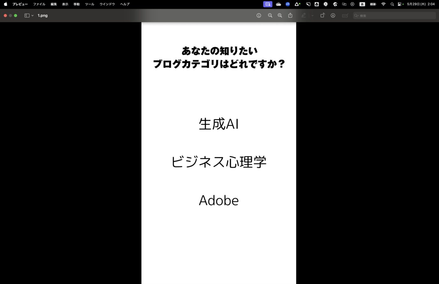Expand the search options magnifier dropdown
This screenshot has height=284, width=439.
click(356, 15)
